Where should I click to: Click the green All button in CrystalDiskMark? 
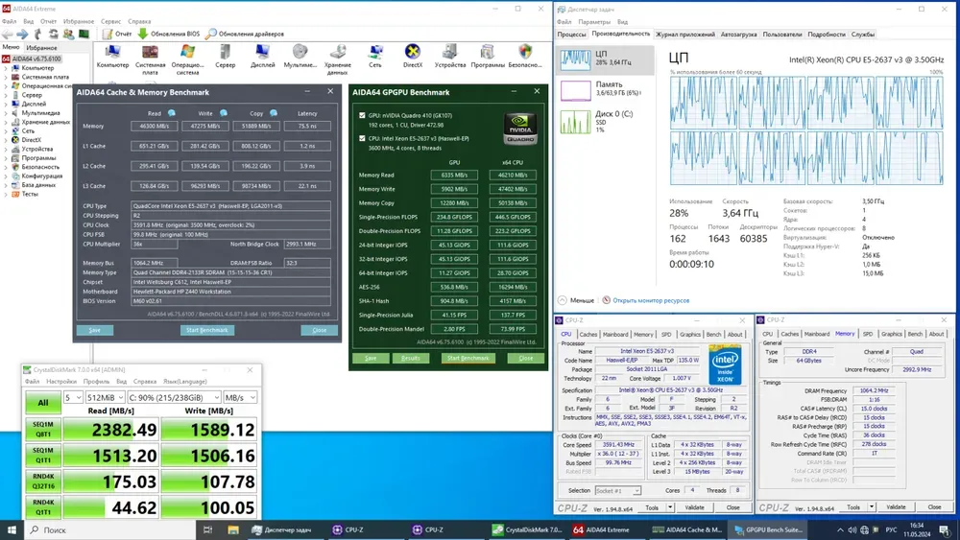pyautogui.click(x=42, y=403)
